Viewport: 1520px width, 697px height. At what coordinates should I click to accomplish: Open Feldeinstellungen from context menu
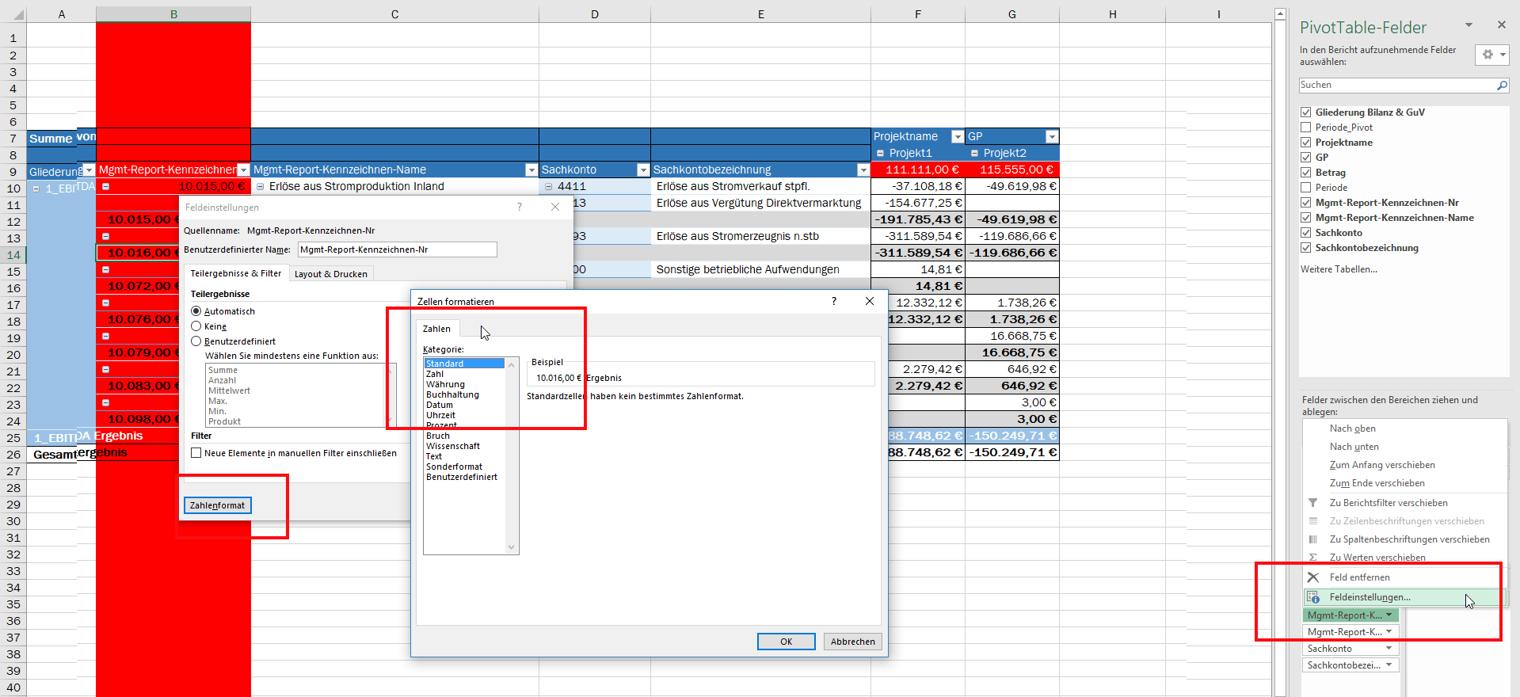coord(1403,597)
